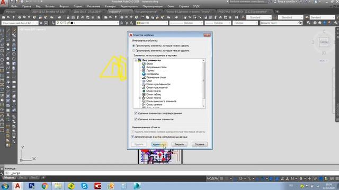Click the МОДЕЛЬ status bar button

(x=212, y=178)
